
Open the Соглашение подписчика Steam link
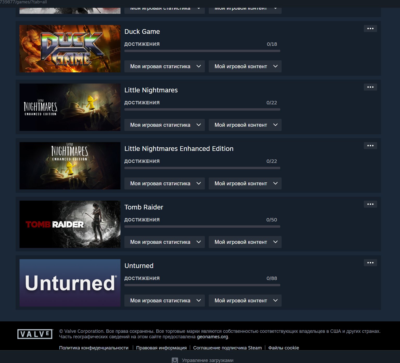[227, 348]
